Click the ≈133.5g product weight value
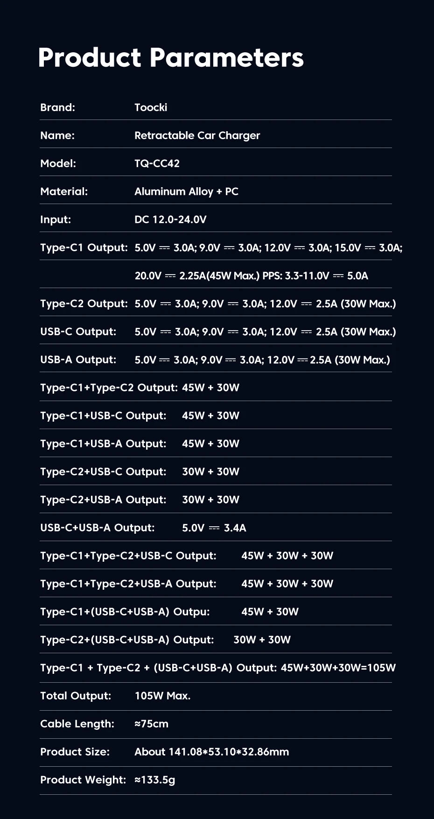This screenshot has height=819, width=434. tap(154, 780)
